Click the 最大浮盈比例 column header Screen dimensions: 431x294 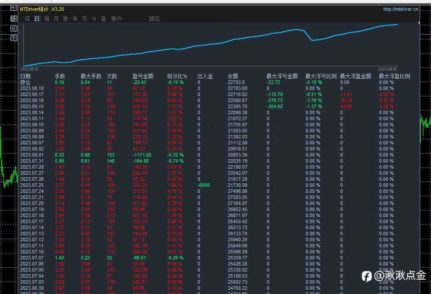pyautogui.click(x=395, y=76)
